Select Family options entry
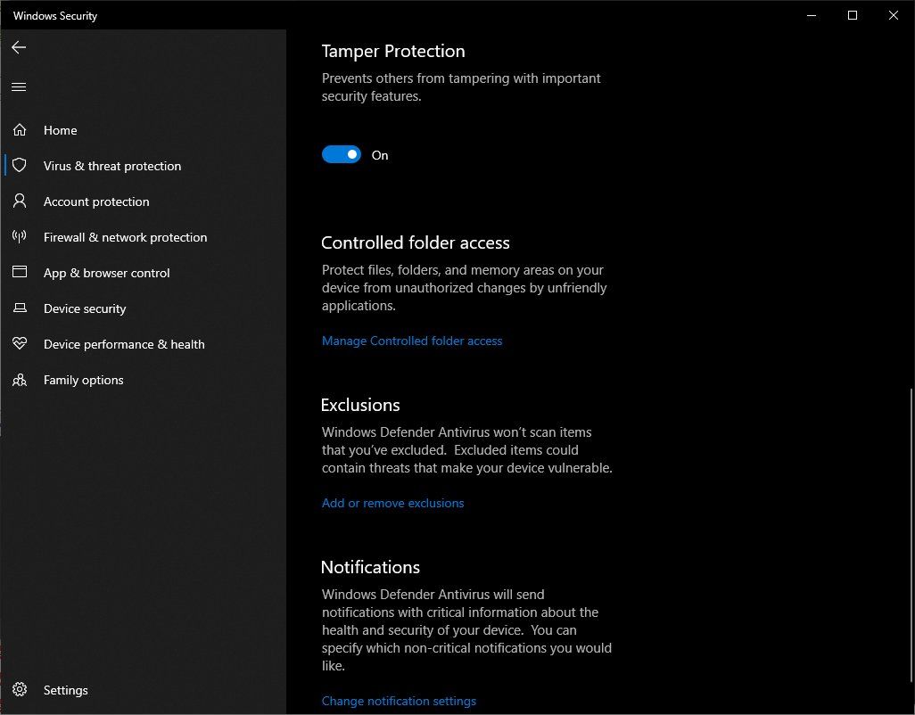Image resolution: width=915 pixels, height=715 pixels. coord(84,381)
